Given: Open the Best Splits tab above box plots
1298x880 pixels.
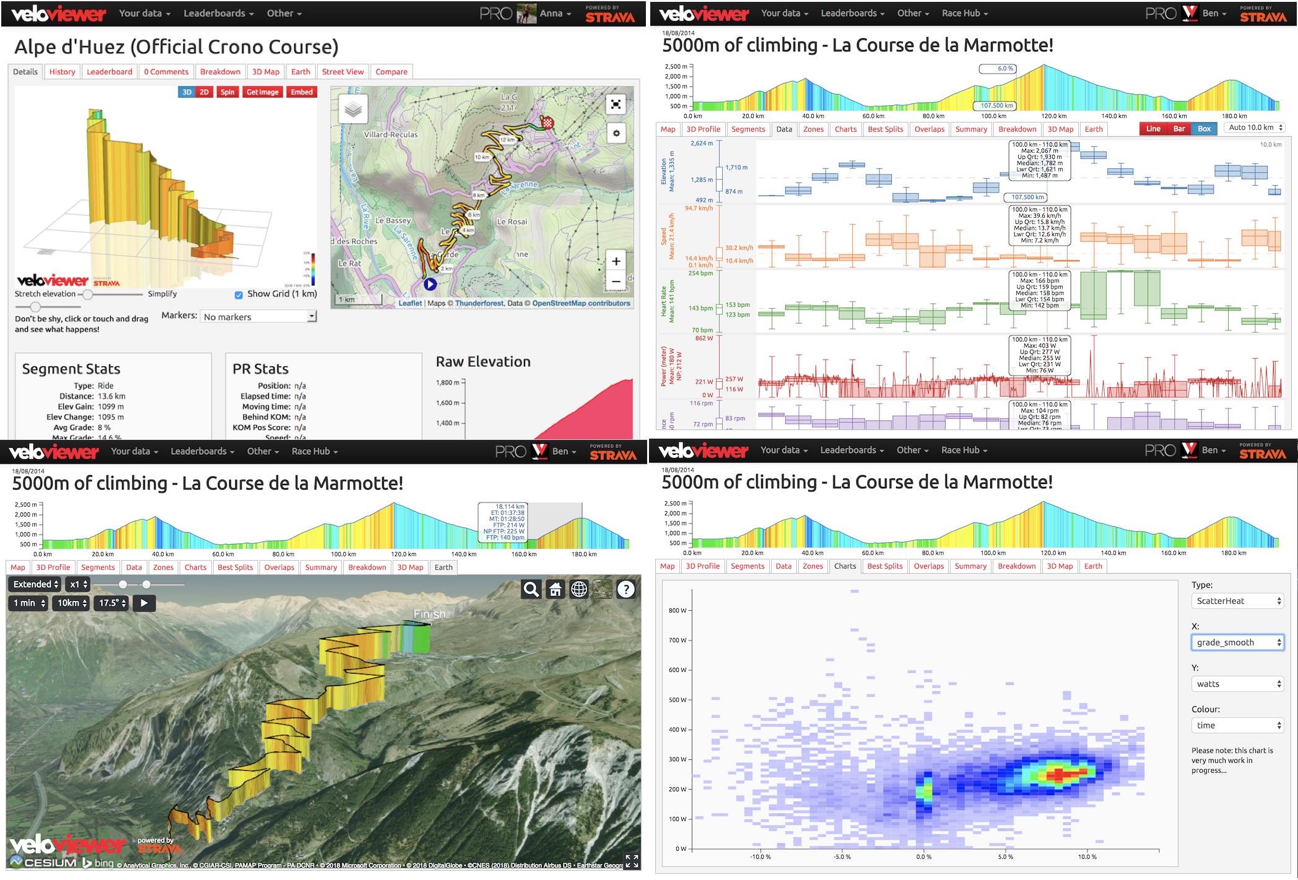Looking at the screenshot, I should [x=886, y=129].
